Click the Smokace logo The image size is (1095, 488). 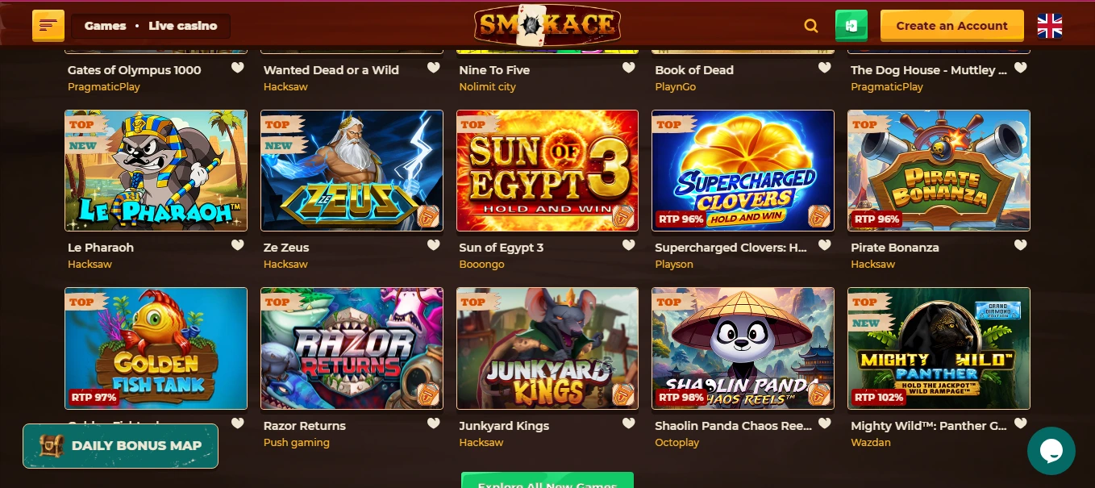547,26
